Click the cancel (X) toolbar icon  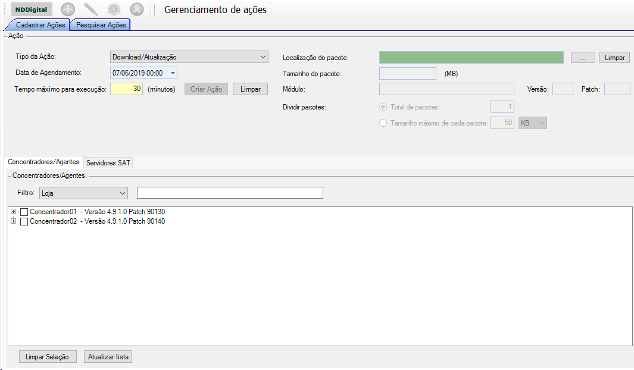pos(137,10)
